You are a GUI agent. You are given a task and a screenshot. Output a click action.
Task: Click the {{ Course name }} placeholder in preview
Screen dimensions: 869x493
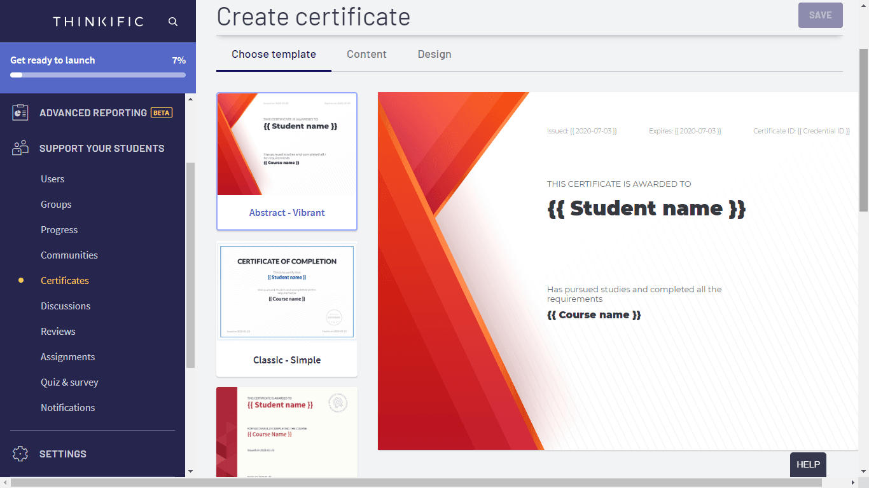(x=594, y=315)
